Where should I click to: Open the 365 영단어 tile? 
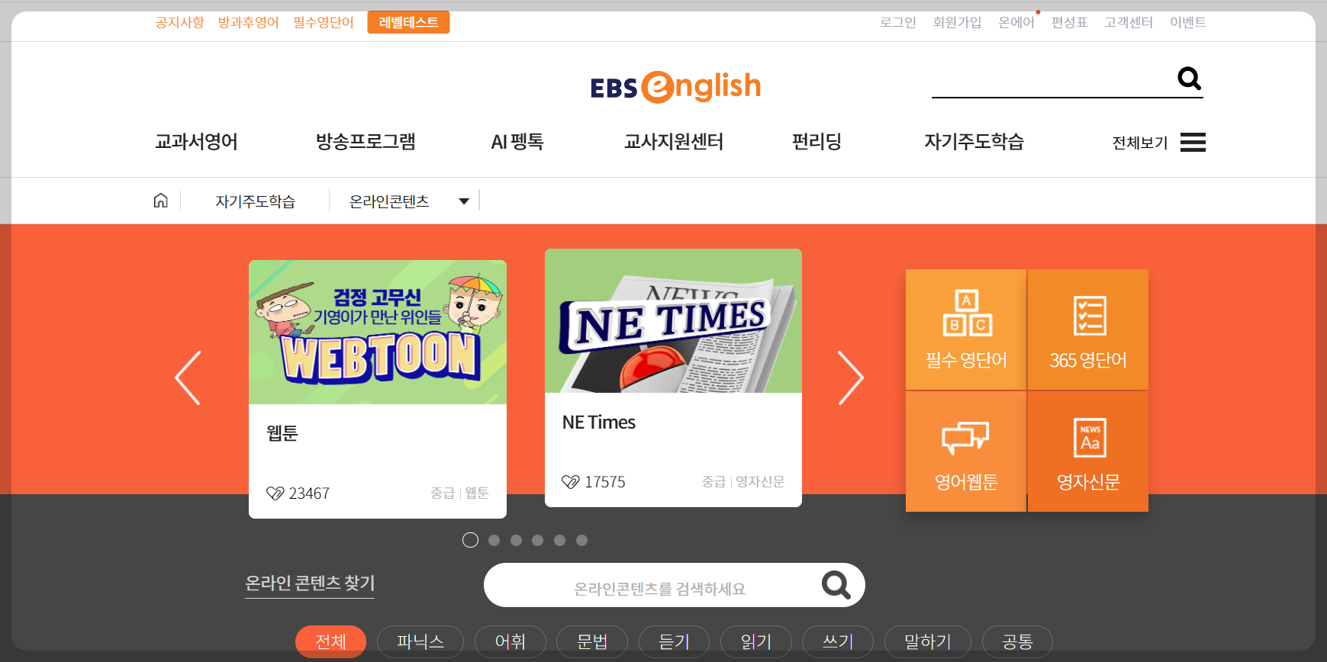(1088, 329)
